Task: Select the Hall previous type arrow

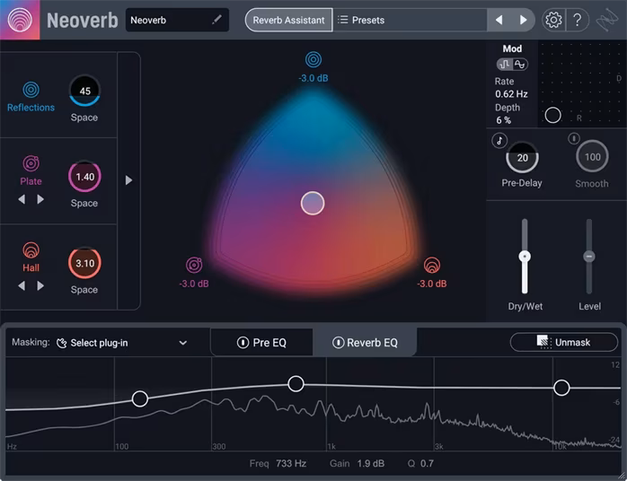Action: pyautogui.click(x=22, y=285)
